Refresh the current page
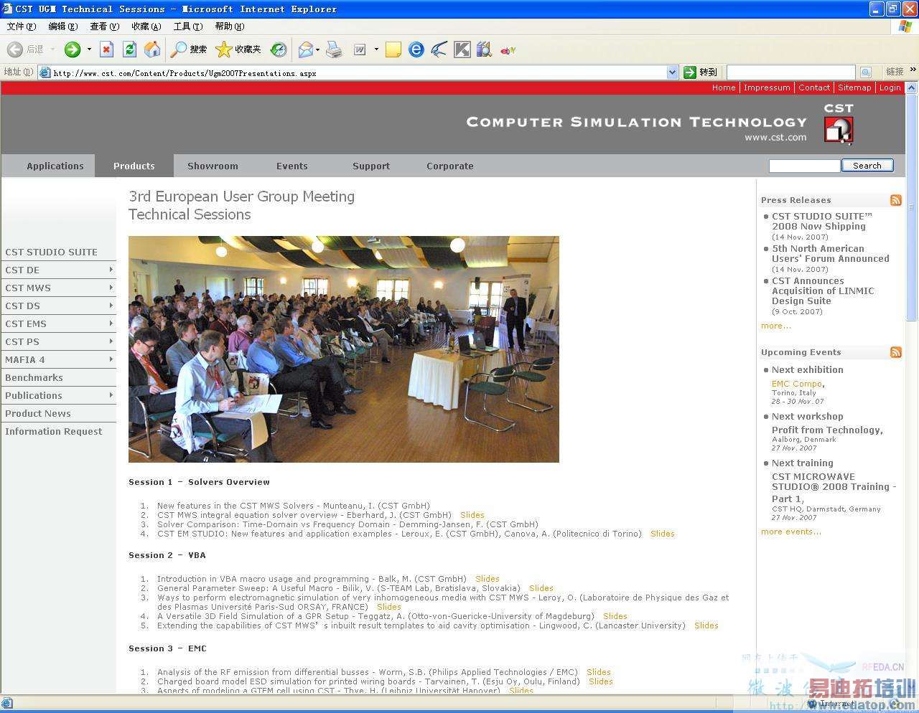 (129, 49)
